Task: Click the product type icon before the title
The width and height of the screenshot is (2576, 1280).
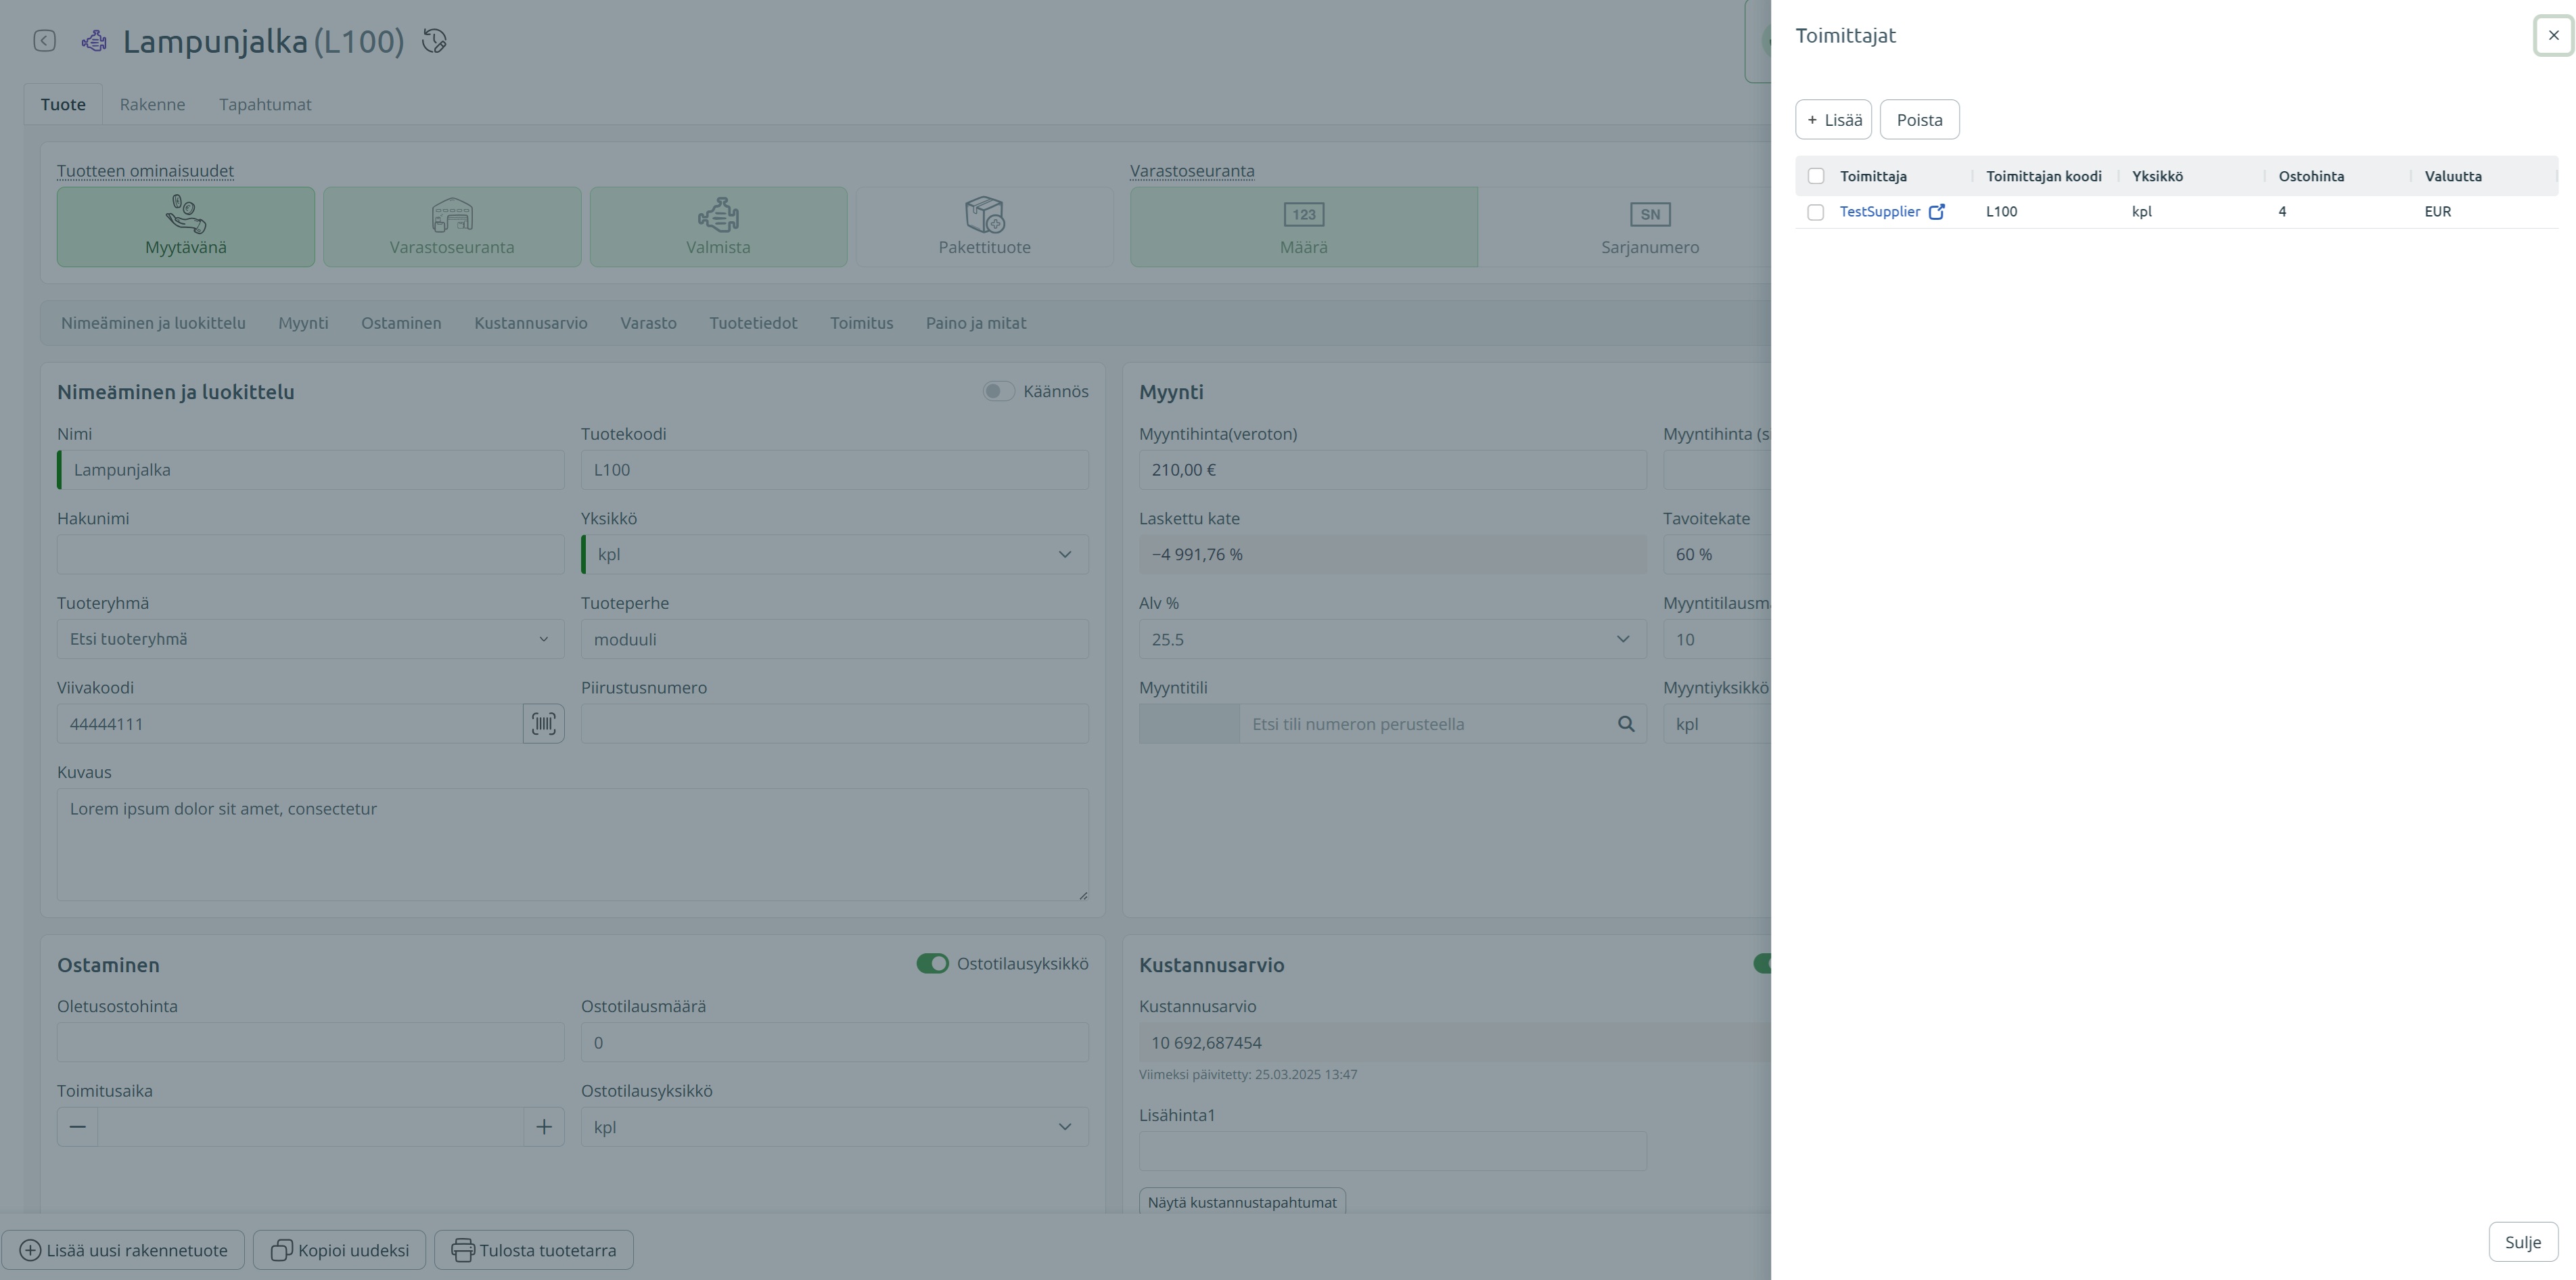Action: coord(94,41)
